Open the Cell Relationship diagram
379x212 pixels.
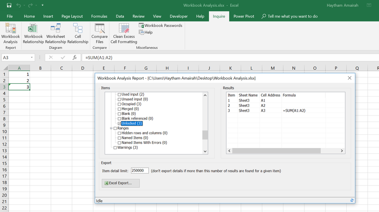pos(78,34)
